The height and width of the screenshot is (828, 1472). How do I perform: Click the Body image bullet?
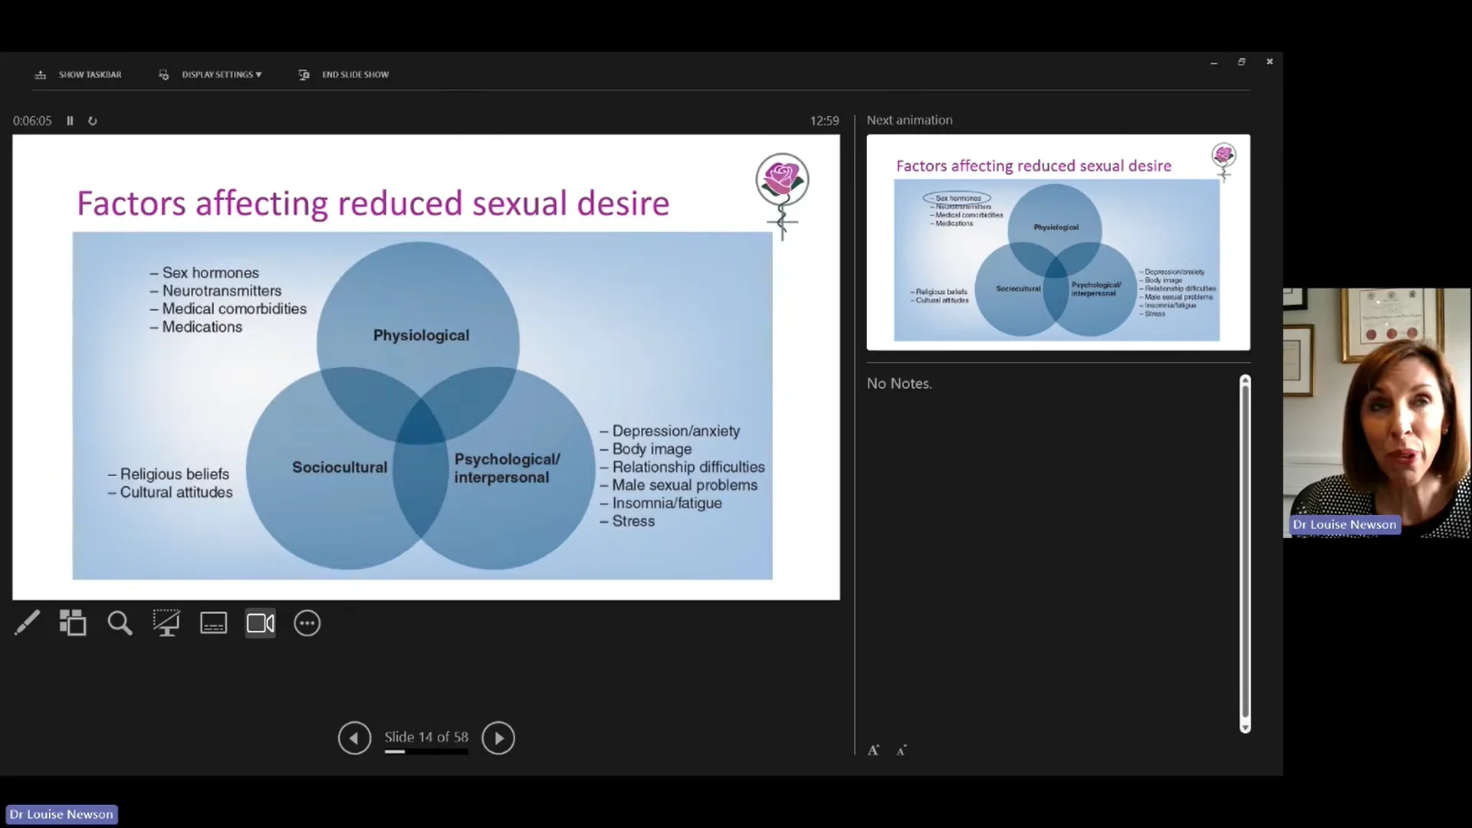coord(646,449)
